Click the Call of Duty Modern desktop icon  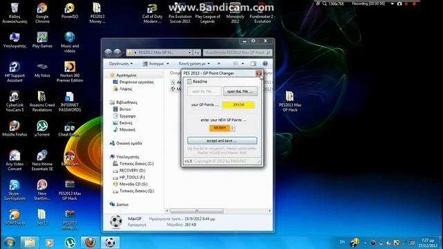tap(152, 13)
